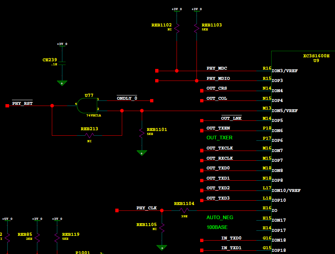Click the ground symbol below CE239
The width and height of the screenshot is (335, 254).
(62, 83)
